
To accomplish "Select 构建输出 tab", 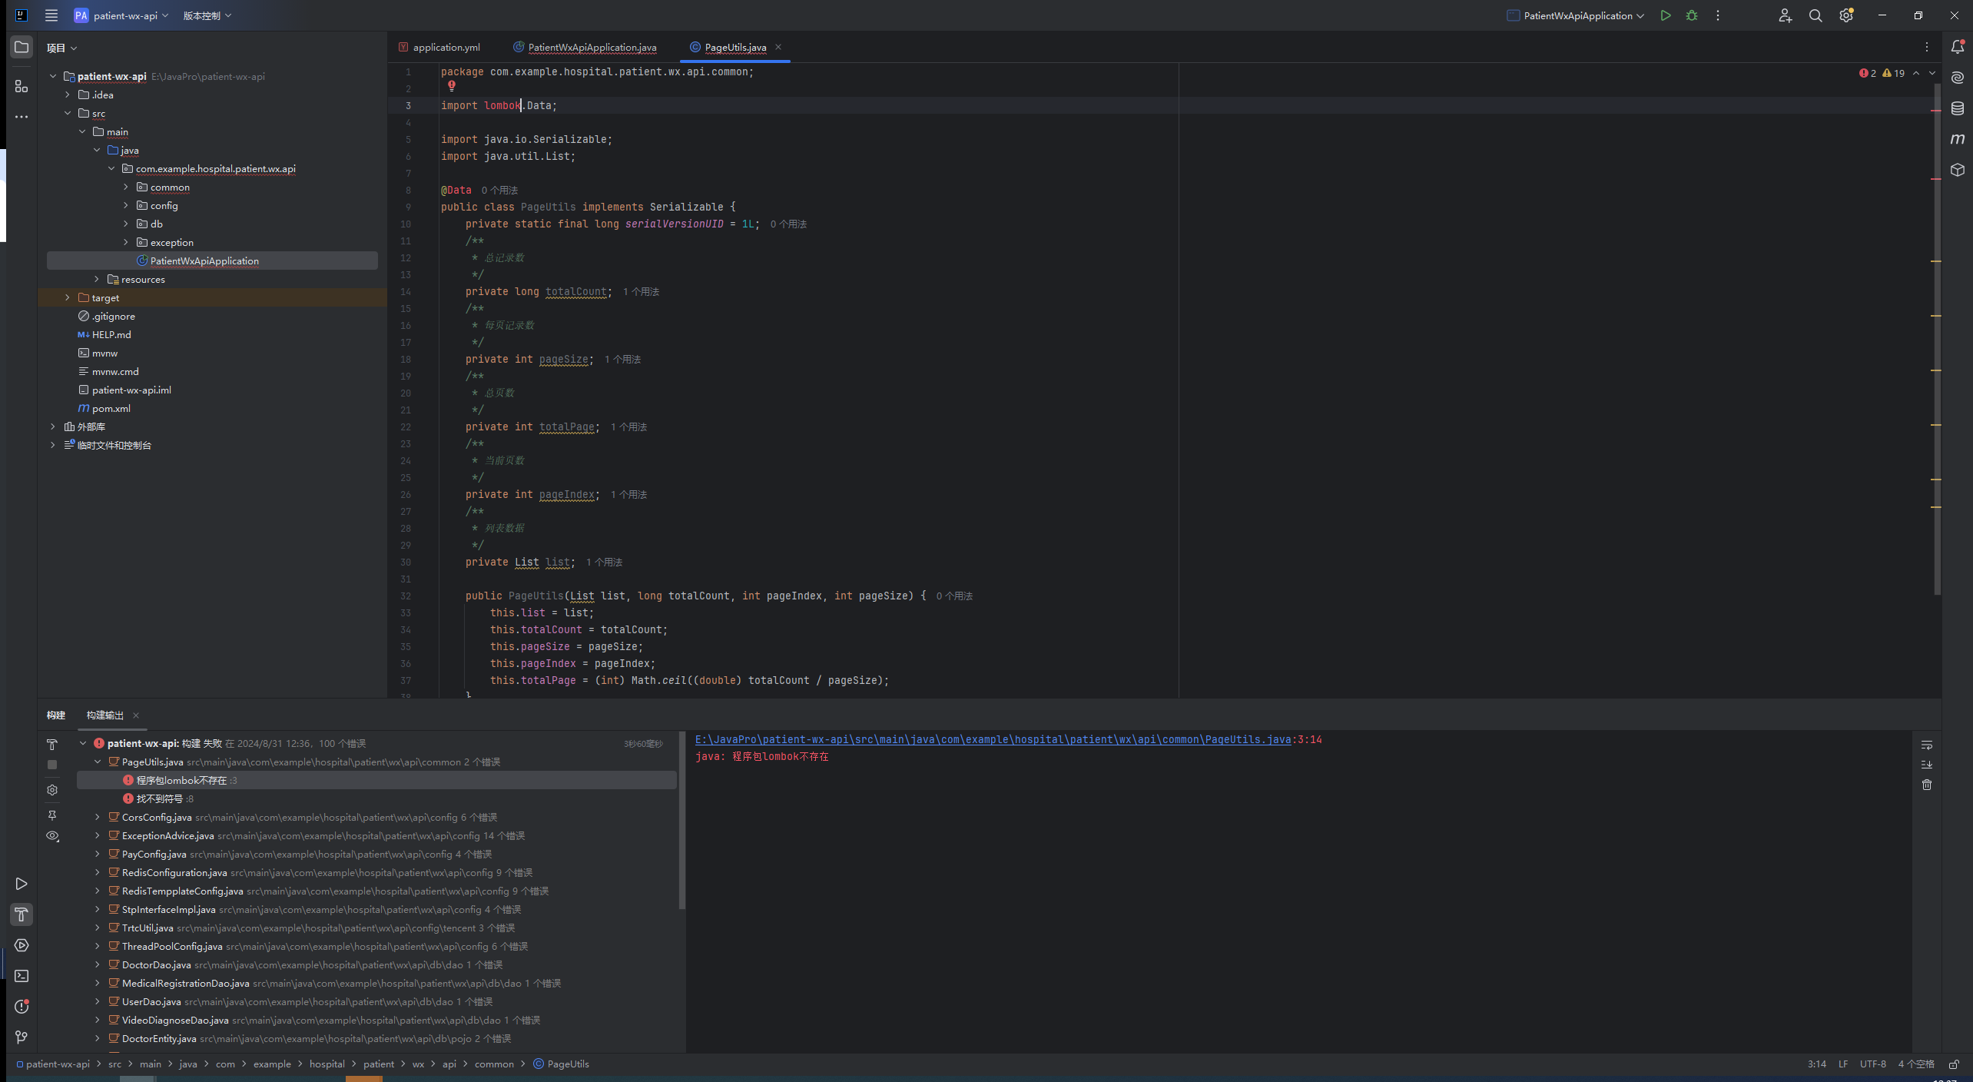I will point(105,715).
